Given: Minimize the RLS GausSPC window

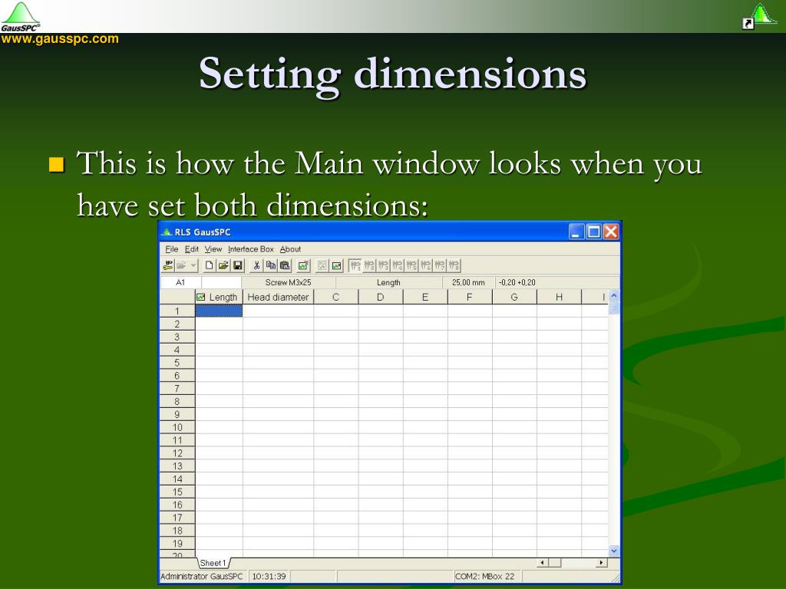Looking at the screenshot, I should (x=576, y=232).
